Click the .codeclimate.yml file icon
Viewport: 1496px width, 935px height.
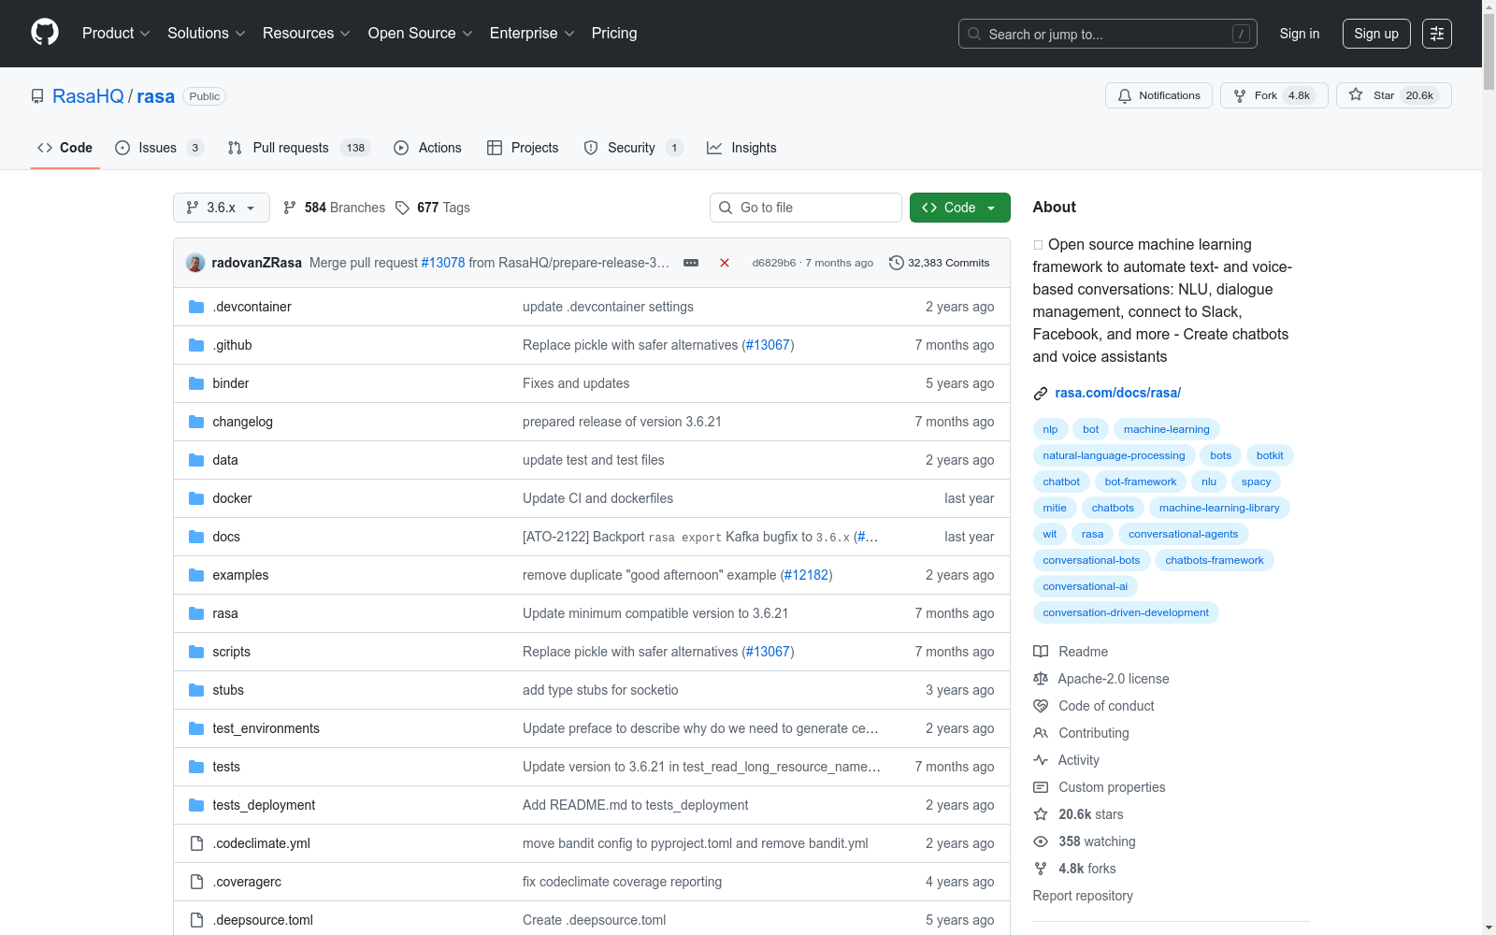[x=196, y=843]
